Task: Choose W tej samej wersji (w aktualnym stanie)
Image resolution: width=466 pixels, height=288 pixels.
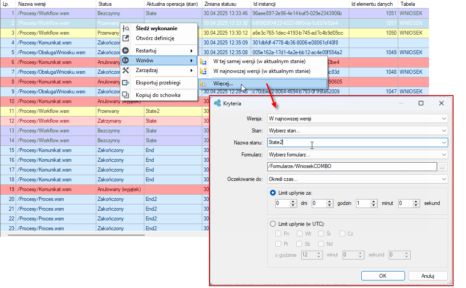Action: click(x=263, y=62)
